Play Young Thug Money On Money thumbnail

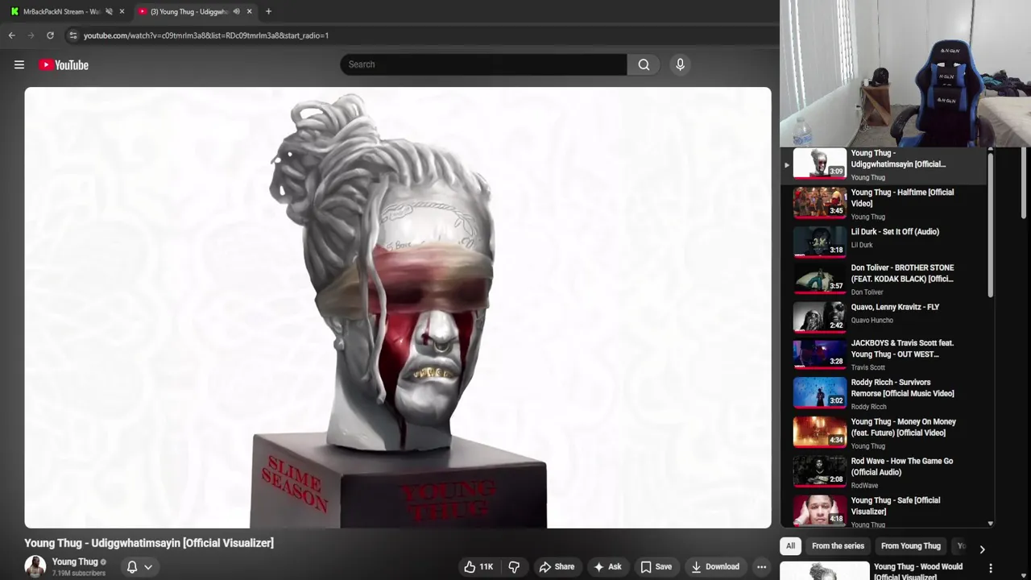click(820, 432)
